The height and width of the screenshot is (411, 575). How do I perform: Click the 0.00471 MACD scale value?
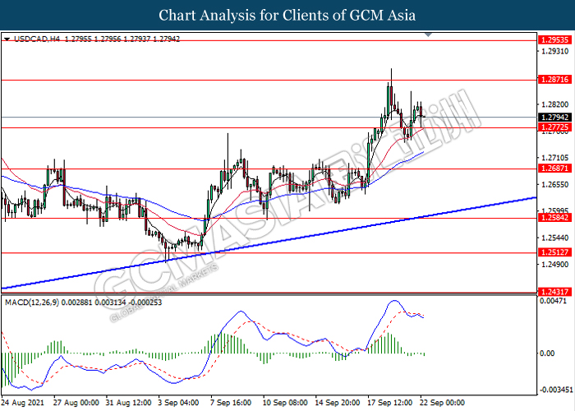click(x=554, y=301)
